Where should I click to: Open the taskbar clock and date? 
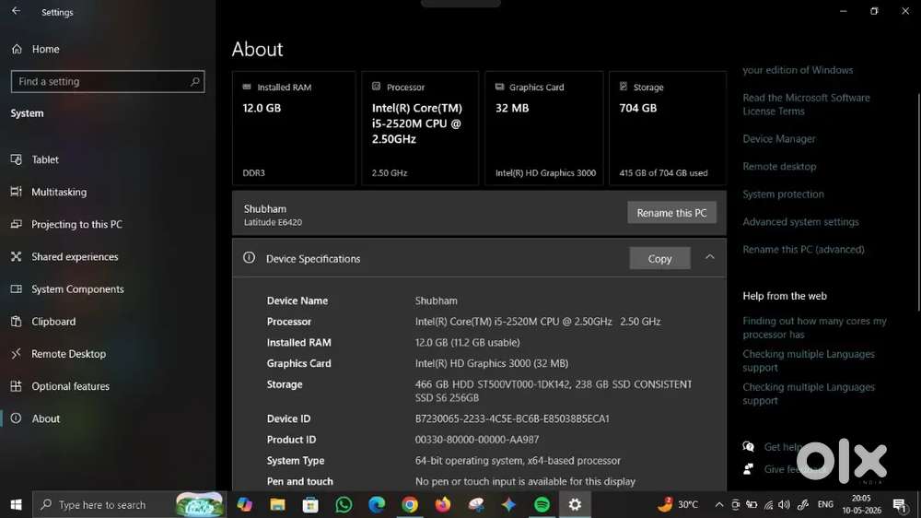point(862,504)
